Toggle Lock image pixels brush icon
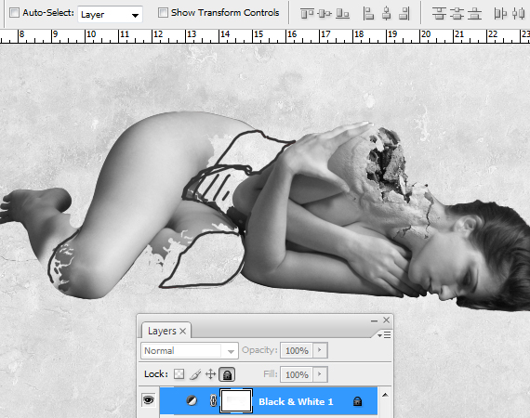The height and width of the screenshot is (418, 530). click(195, 374)
